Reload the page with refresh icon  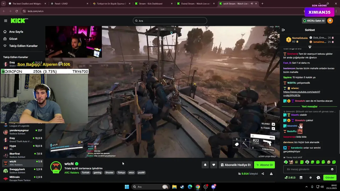(x=17, y=11)
